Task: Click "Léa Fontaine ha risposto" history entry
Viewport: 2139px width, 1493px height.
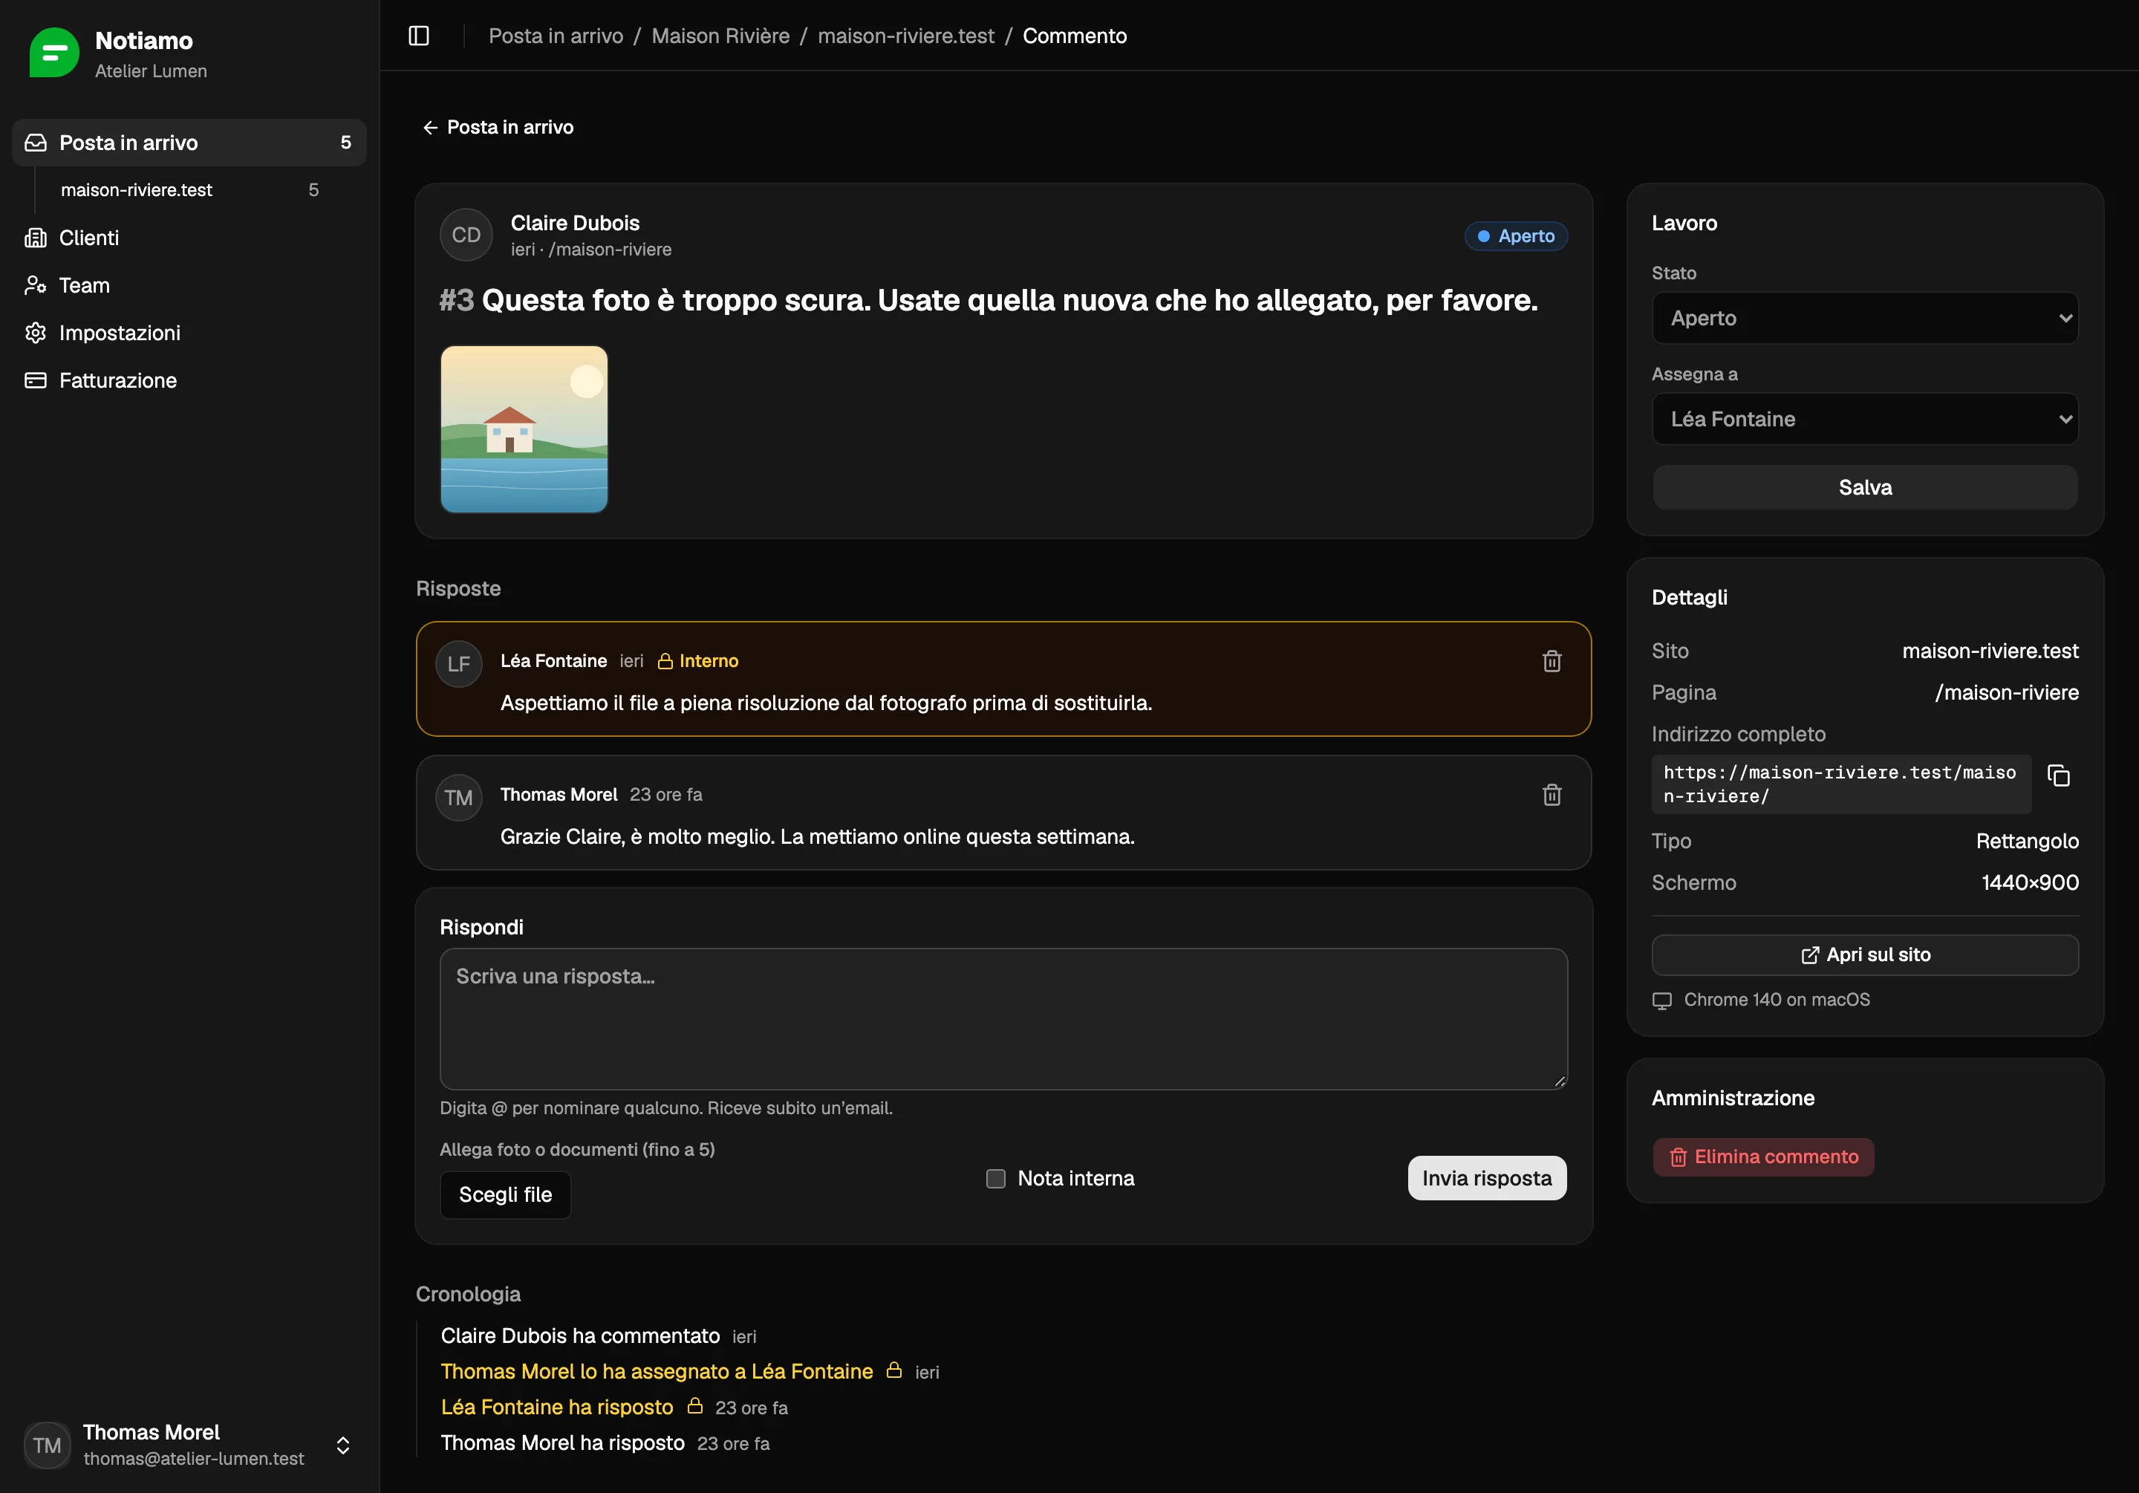Action: click(556, 1408)
